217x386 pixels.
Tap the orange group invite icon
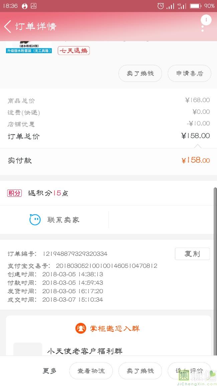(81, 328)
